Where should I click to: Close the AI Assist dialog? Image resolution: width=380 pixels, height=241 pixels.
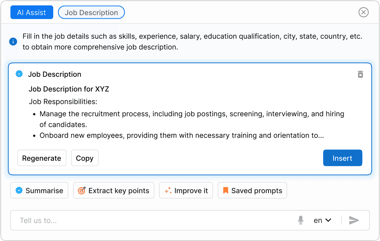363,13
